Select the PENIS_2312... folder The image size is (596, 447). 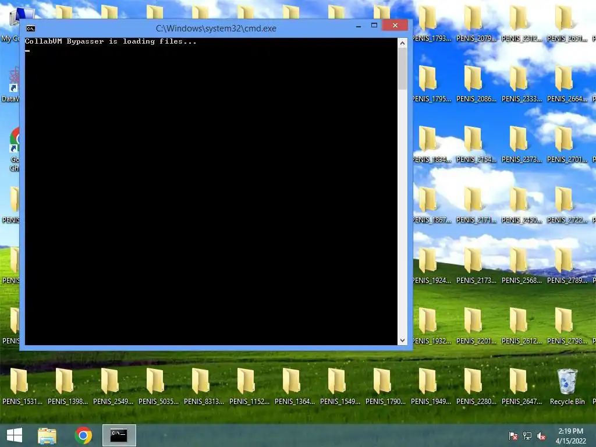click(522, 23)
